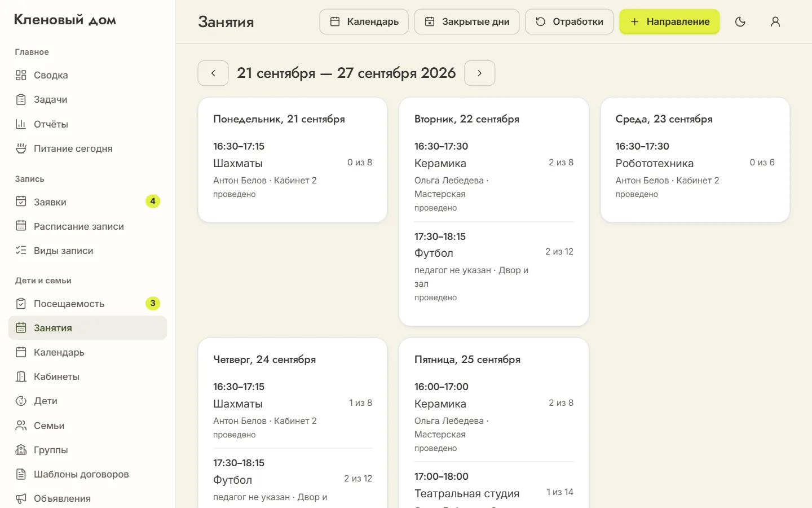Go to previous week with left chevron
812x508 pixels.
pos(213,73)
